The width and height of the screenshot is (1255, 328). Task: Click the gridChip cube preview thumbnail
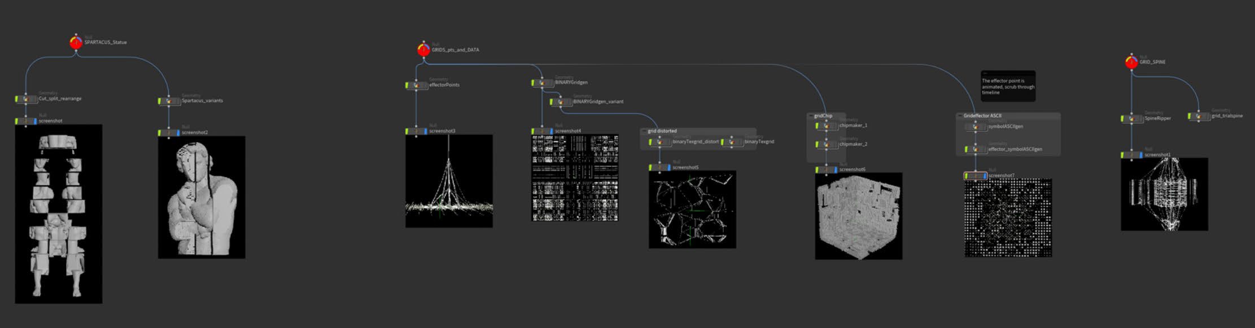click(x=858, y=216)
